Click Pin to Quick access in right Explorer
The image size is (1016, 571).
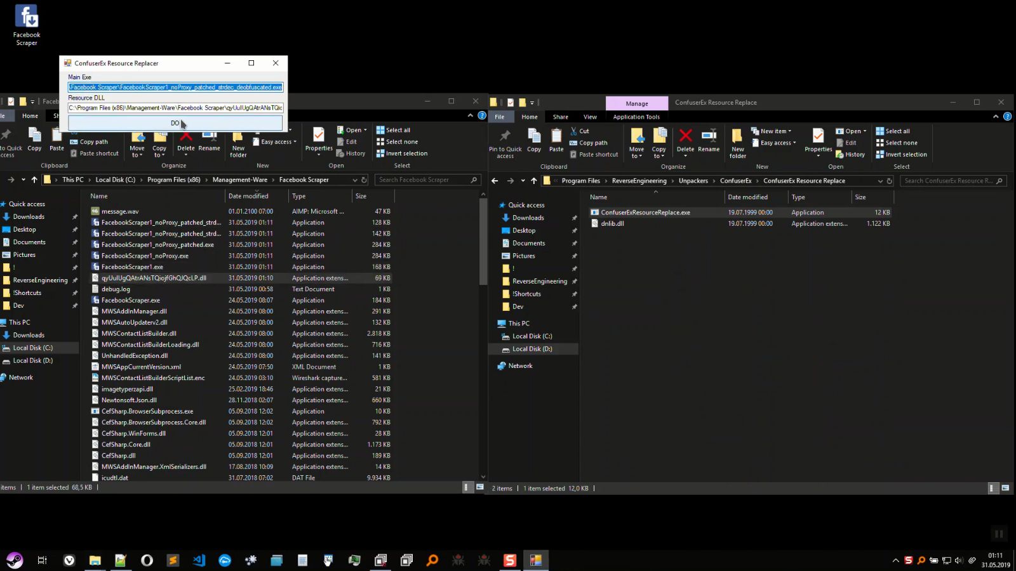coord(505,144)
